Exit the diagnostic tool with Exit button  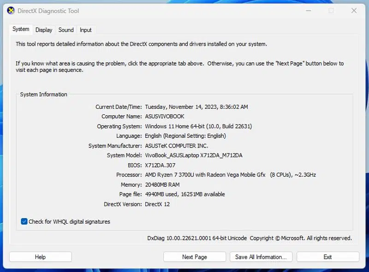327,257
